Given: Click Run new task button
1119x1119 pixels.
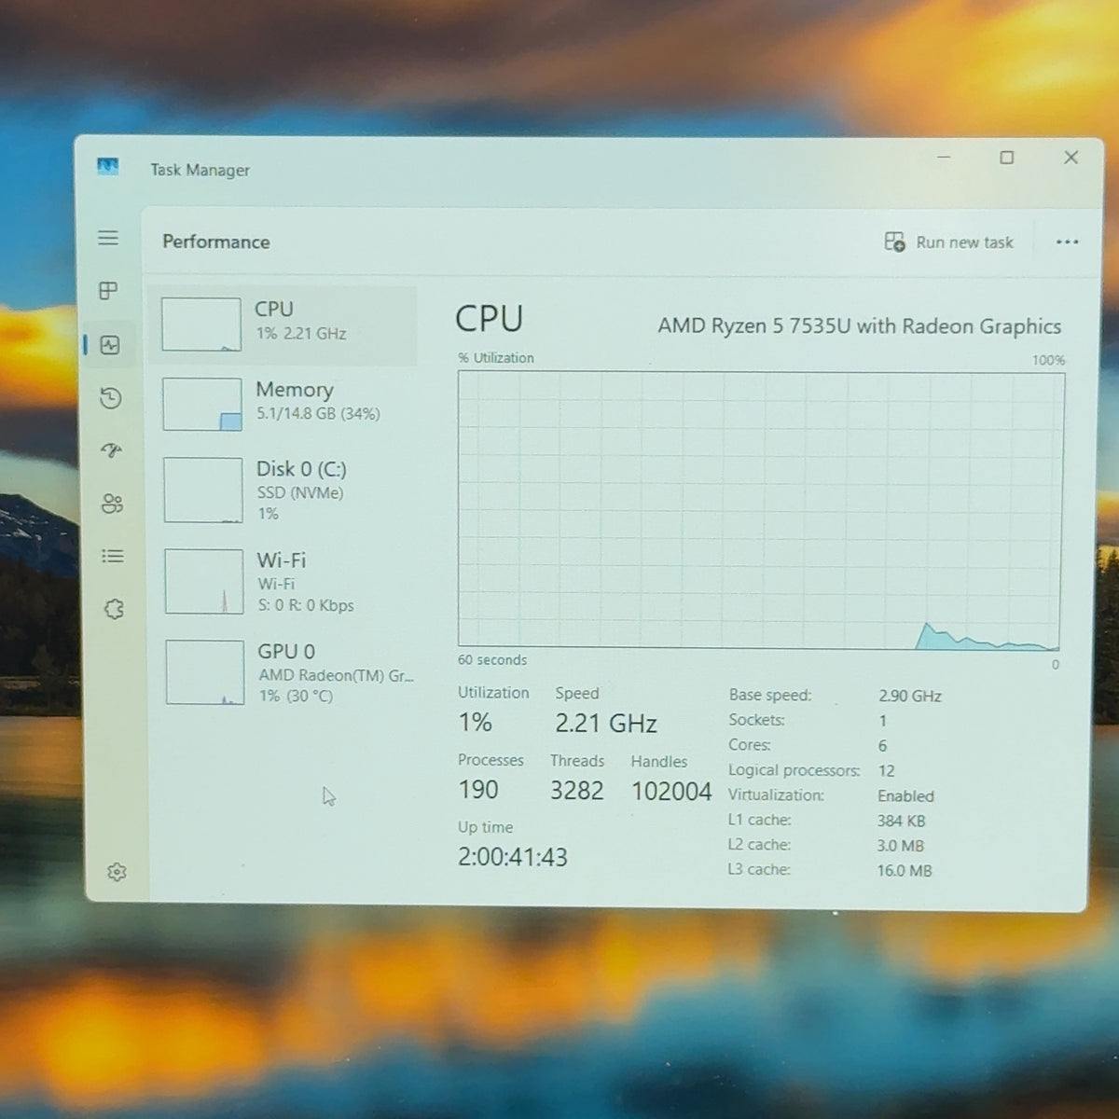Looking at the screenshot, I should click(948, 242).
